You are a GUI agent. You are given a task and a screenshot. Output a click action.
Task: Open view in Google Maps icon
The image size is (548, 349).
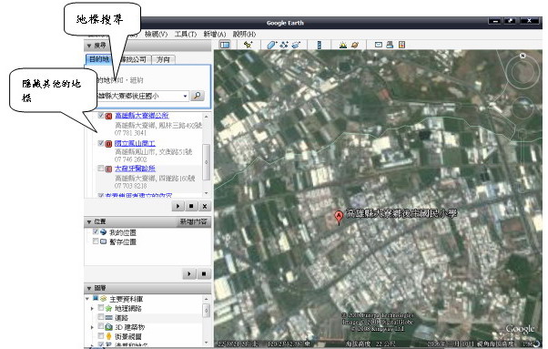point(402,45)
